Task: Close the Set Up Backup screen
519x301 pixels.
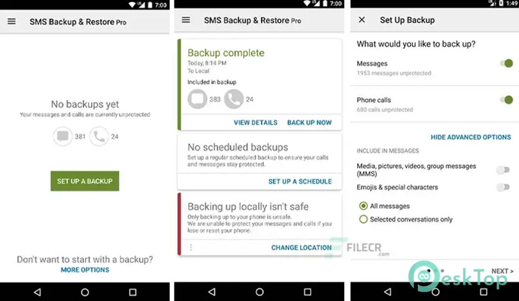Action: 362,20
